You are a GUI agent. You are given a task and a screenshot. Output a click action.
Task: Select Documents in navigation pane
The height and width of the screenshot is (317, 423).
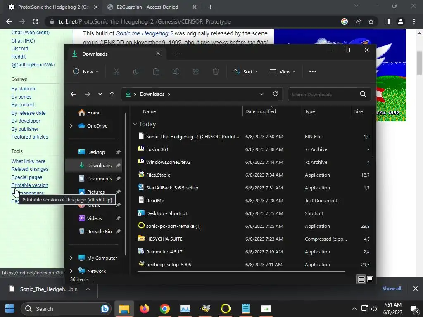tap(94, 179)
